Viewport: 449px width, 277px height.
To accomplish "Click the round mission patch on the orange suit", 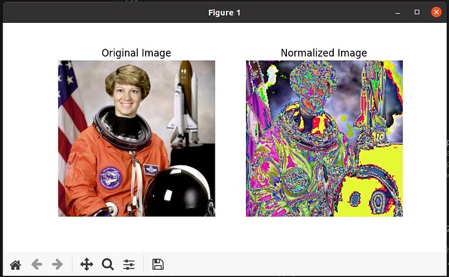I will tap(111, 178).
